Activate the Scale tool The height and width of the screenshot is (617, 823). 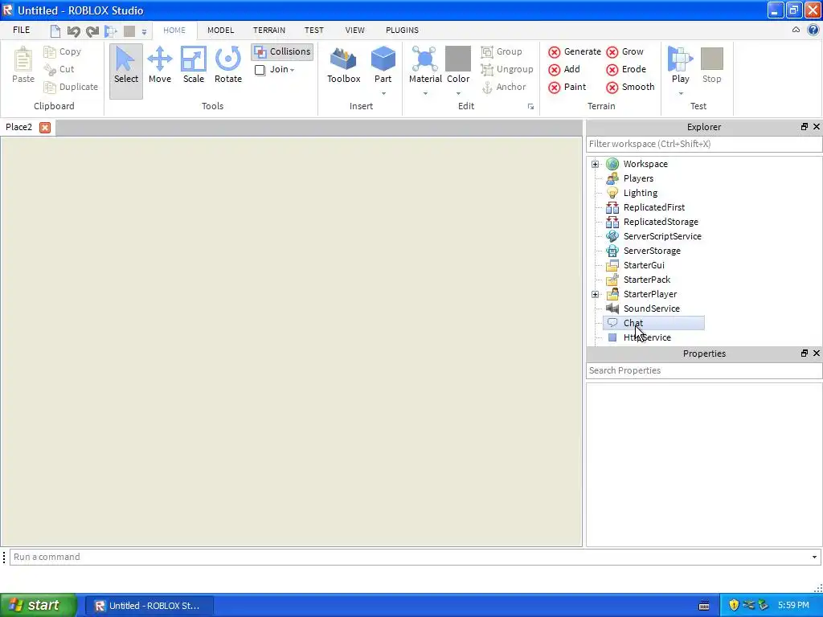[x=193, y=66]
